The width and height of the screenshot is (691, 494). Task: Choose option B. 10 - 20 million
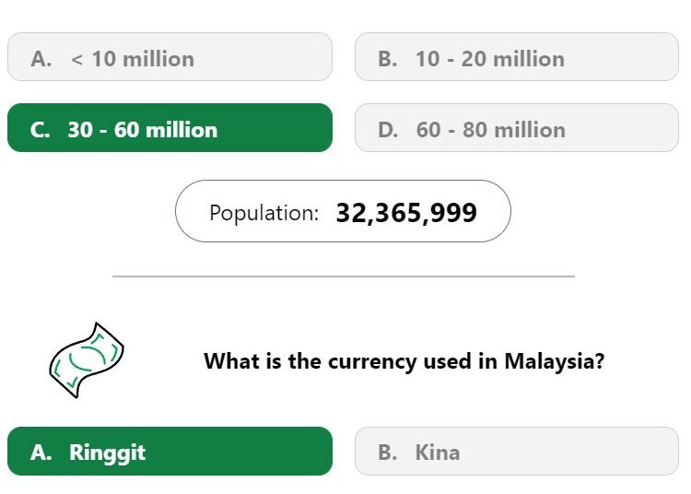(517, 57)
